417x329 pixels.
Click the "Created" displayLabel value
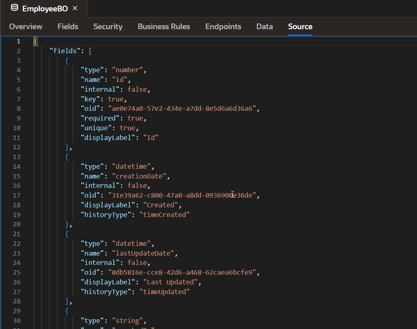point(161,205)
